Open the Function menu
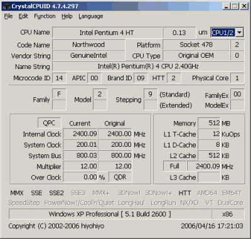The height and width of the screenshot is (239, 251). 45,16
